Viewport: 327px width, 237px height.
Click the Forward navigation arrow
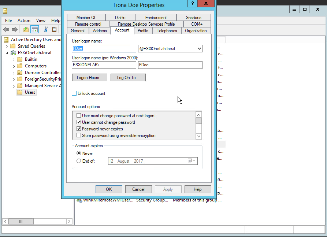(x=15, y=29)
